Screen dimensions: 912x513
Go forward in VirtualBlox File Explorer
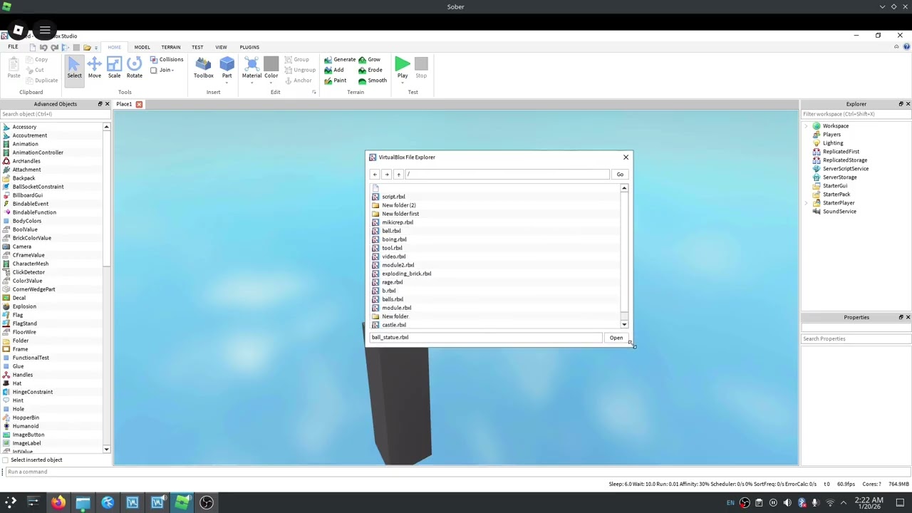click(x=386, y=175)
